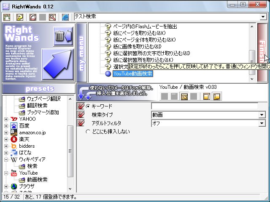Screen dimensions: 270x202
Task: Expand the amazon.co.jp preset node
Action: coord(6,133)
